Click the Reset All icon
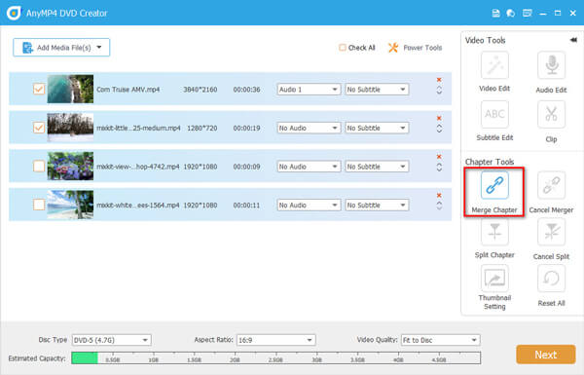Screen dimensions: 584x375 (x=551, y=279)
